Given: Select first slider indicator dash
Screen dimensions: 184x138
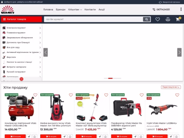Looking at the screenshot, I should coord(106,78).
